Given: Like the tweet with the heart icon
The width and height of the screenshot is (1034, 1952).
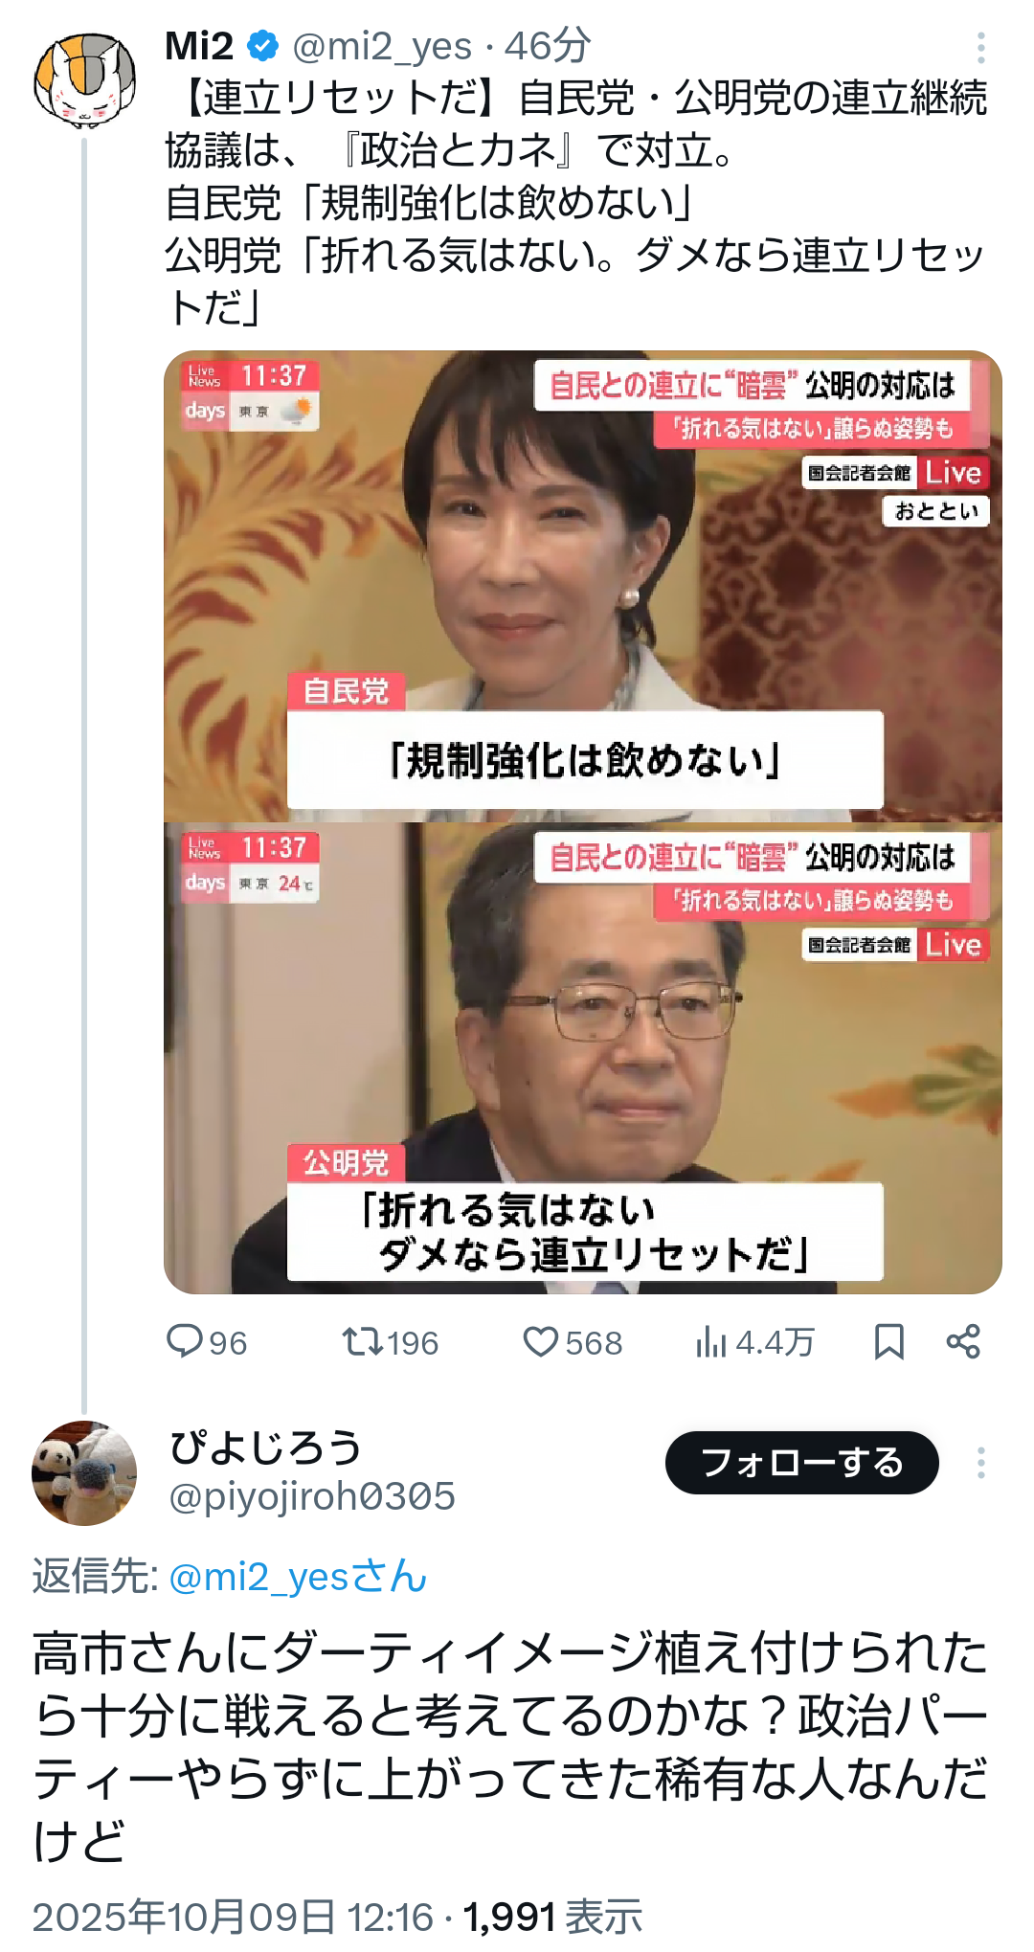Looking at the screenshot, I should [x=540, y=1341].
